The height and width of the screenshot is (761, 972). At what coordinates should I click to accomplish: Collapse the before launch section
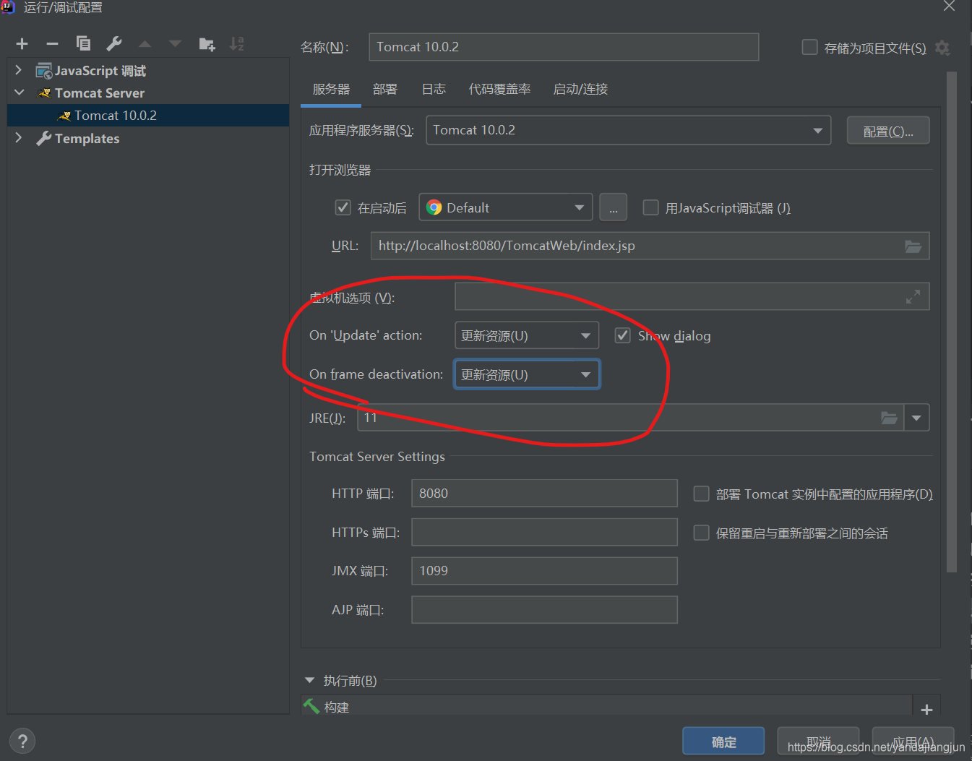click(x=310, y=680)
